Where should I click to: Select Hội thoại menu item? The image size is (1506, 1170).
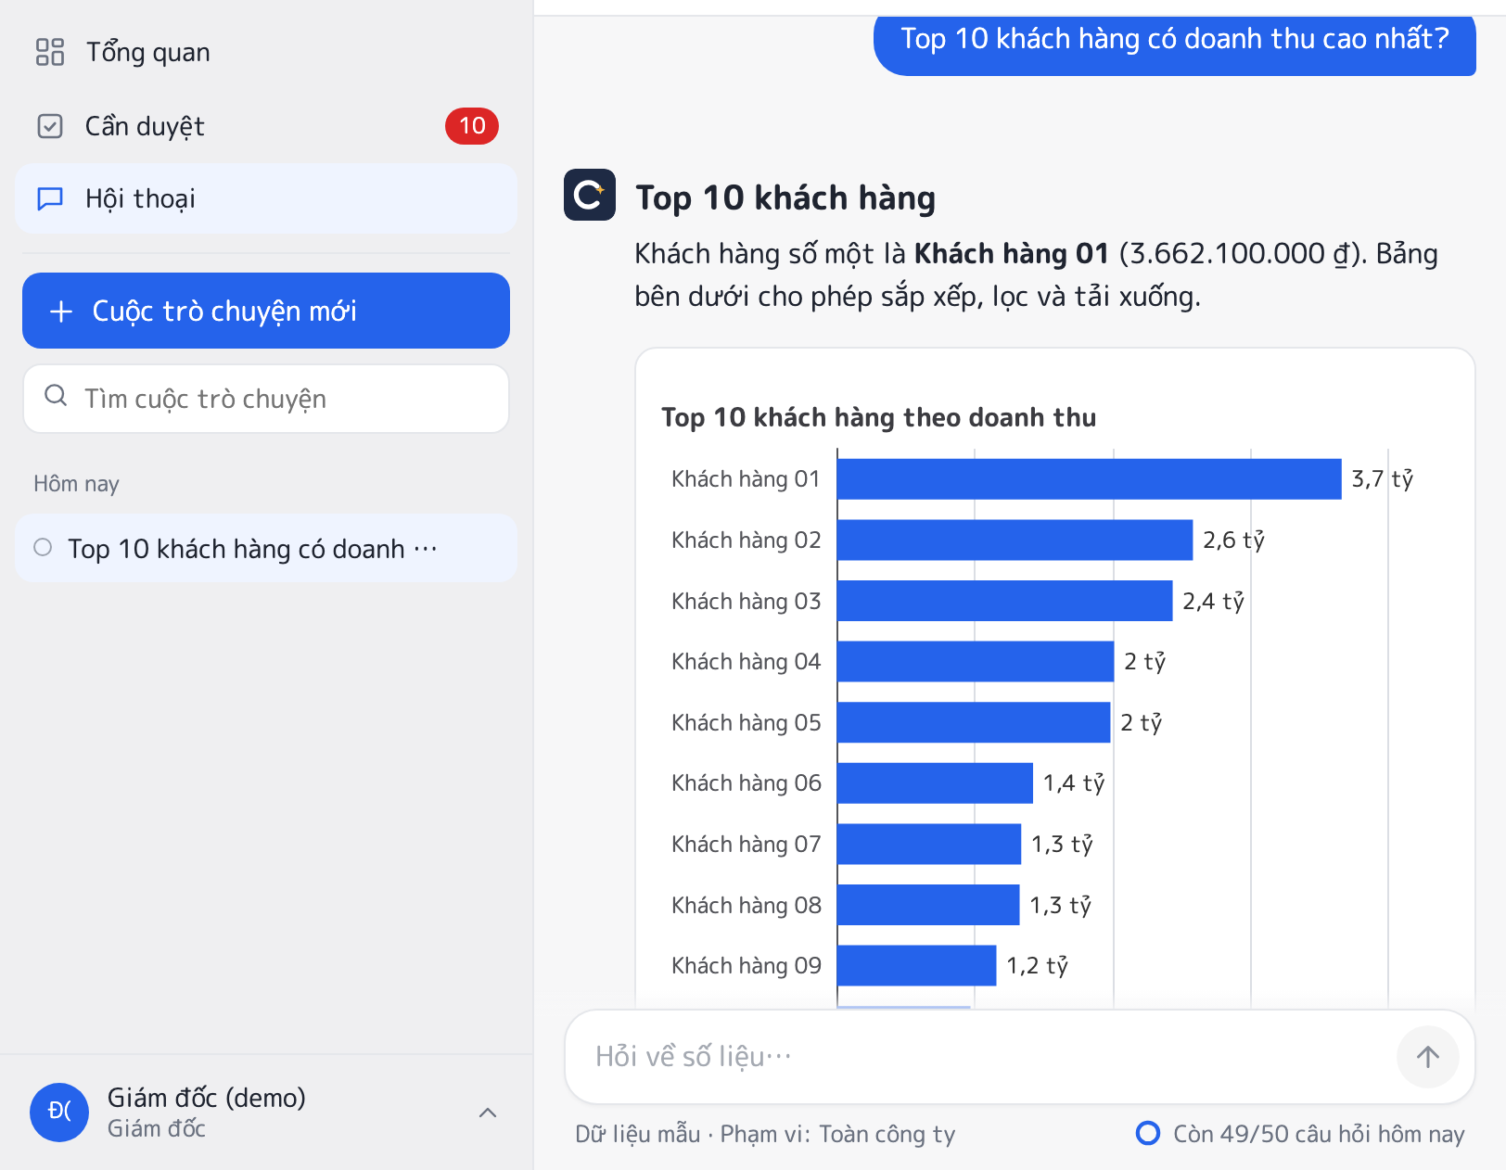[266, 198]
